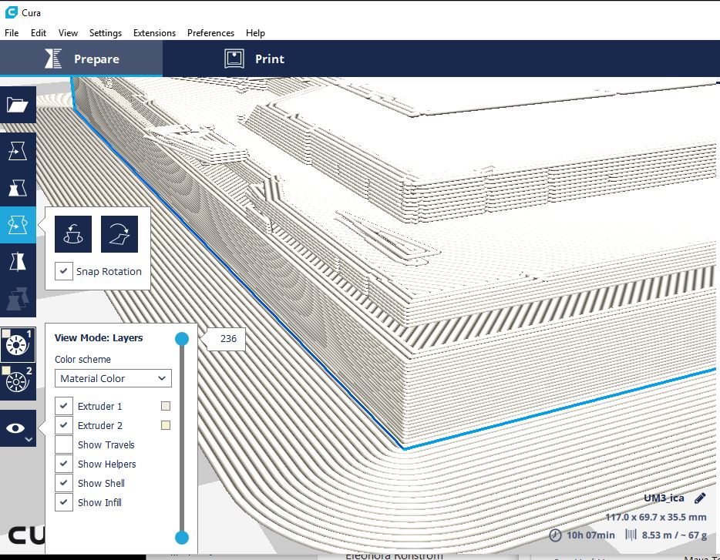Select the Scale tool in sidebar
The height and width of the screenshot is (560, 720).
pos(18,188)
